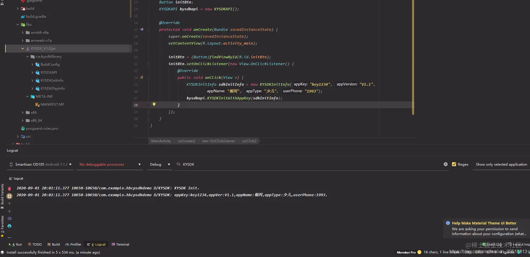This screenshot has height=257, width=530.
Task: Collapse the c.e.kysdklibrary package
Action: click(28, 56)
